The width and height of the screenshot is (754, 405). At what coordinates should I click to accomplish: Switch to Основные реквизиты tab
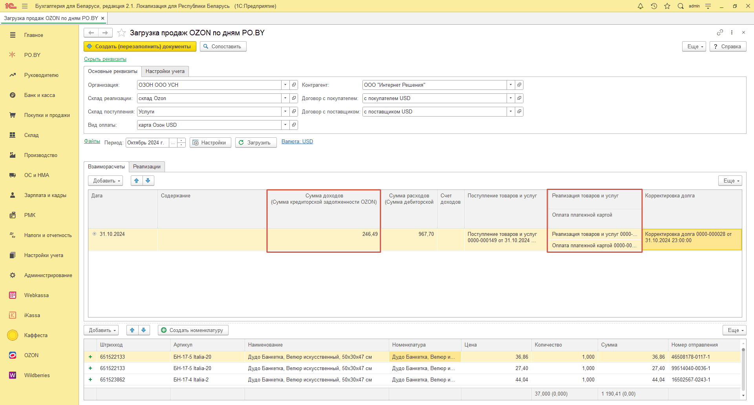(x=113, y=71)
